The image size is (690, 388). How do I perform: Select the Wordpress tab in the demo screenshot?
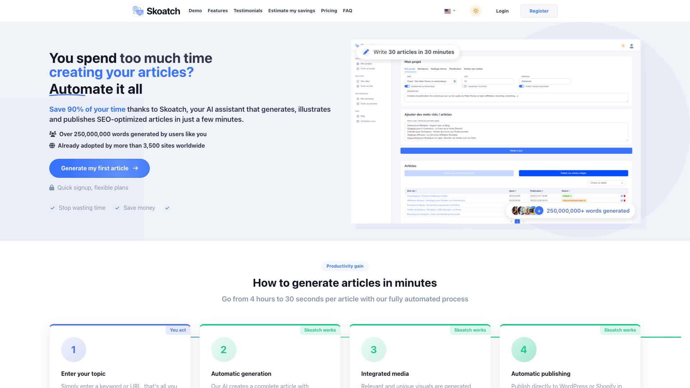(x=423, y=69)
